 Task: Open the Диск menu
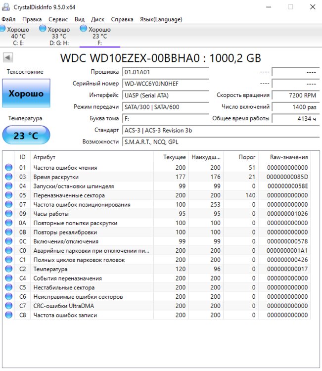[97, 19]
